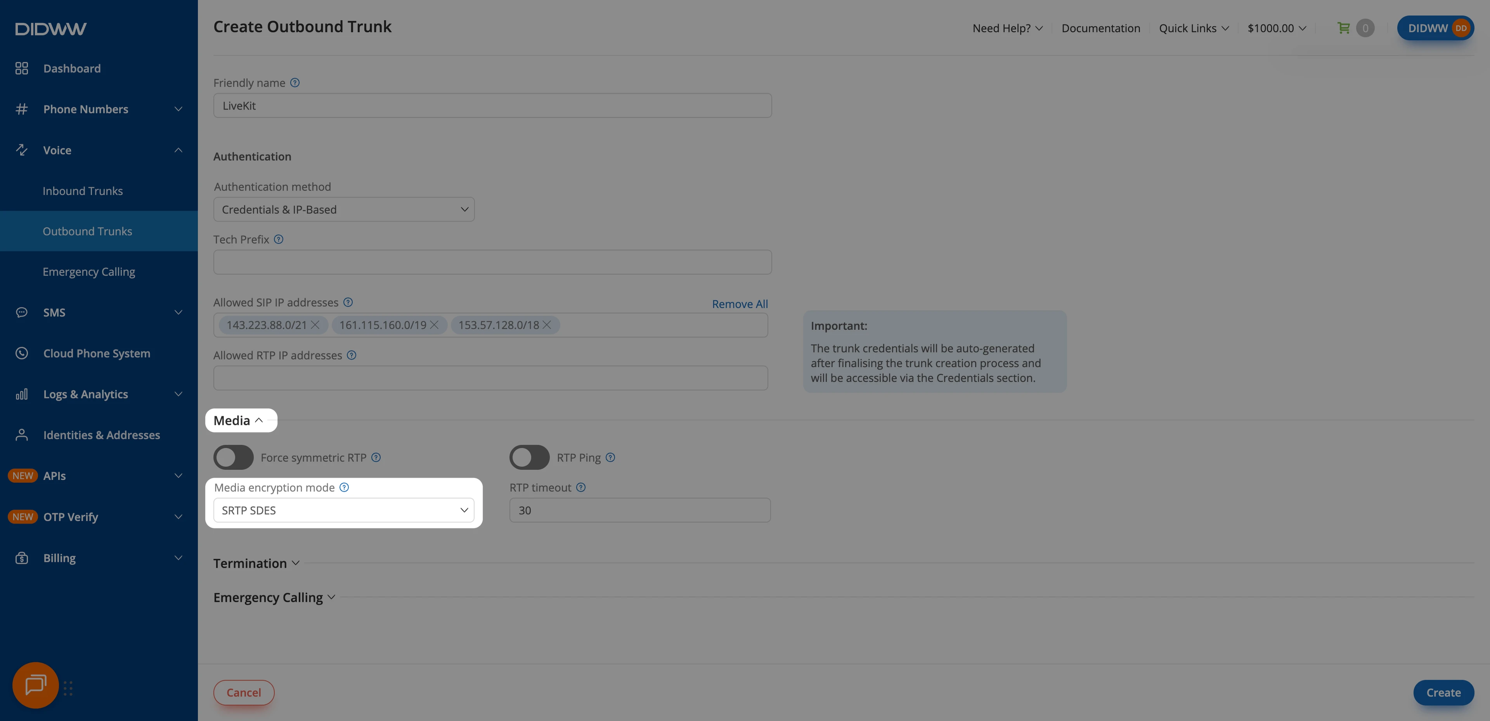Remove the 153.57.128.0/18 IP tag
1490x721 pixels.
tap(547, 325)
